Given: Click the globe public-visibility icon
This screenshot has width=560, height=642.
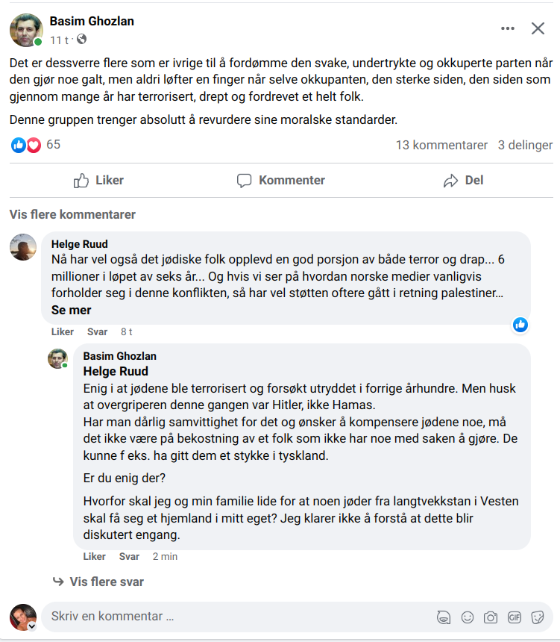Looking at the screenshot, I should (x=82, y=39).
